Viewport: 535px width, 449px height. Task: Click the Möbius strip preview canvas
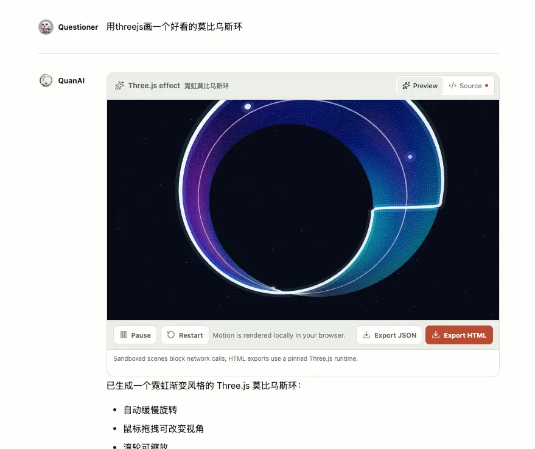(x=303, y=210)
